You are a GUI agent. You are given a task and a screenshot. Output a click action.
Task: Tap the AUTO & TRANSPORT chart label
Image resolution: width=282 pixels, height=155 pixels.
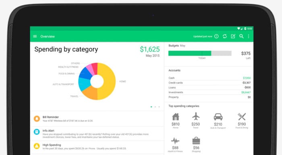tap(63, 84)
